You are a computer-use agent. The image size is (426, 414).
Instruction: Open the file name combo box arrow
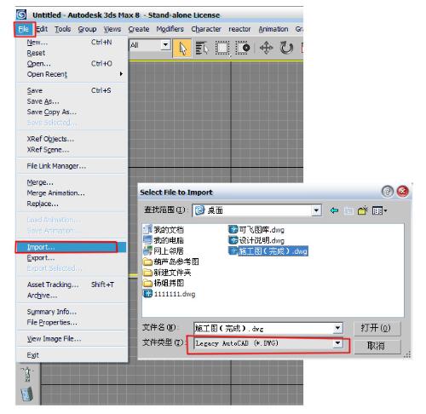(x=337, y=328)
